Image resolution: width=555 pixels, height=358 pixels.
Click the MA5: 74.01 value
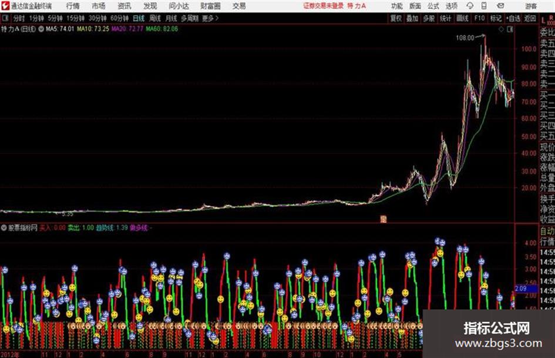coord(60,29)
